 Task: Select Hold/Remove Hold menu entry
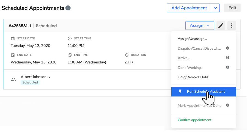coord(193,77)
